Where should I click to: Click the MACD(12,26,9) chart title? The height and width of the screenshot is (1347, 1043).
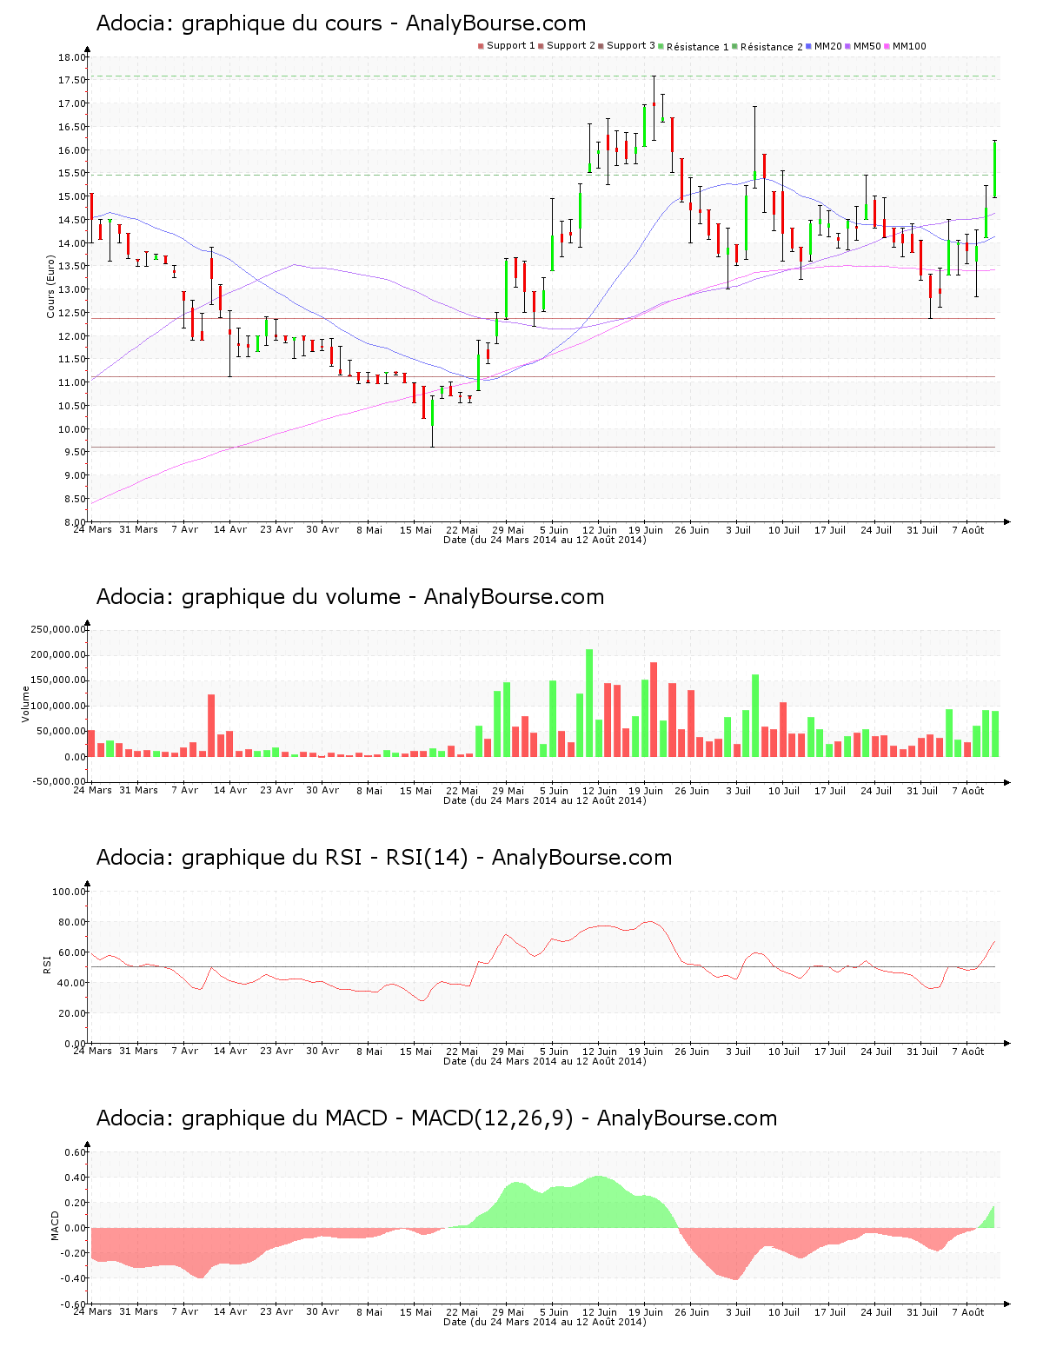point(436,1118)
